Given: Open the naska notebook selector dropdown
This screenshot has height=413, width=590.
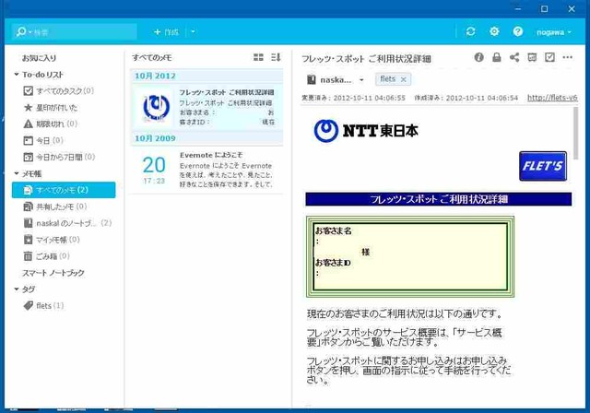Looking at the screenshot, I should tap(361, 79).
